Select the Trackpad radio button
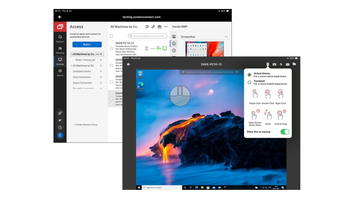The height and width of the screenshot is (199, 354). [249, 82]
